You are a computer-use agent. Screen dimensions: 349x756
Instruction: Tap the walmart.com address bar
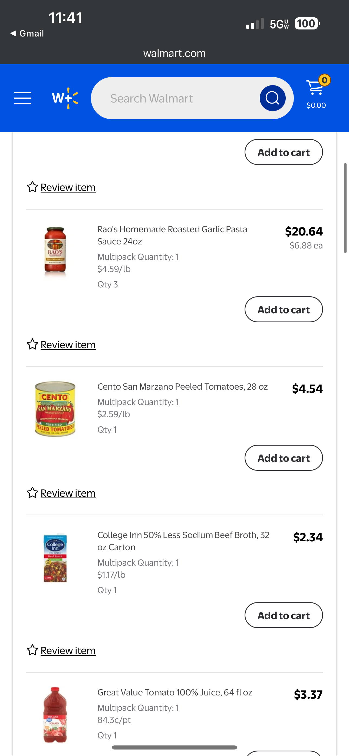174,53
